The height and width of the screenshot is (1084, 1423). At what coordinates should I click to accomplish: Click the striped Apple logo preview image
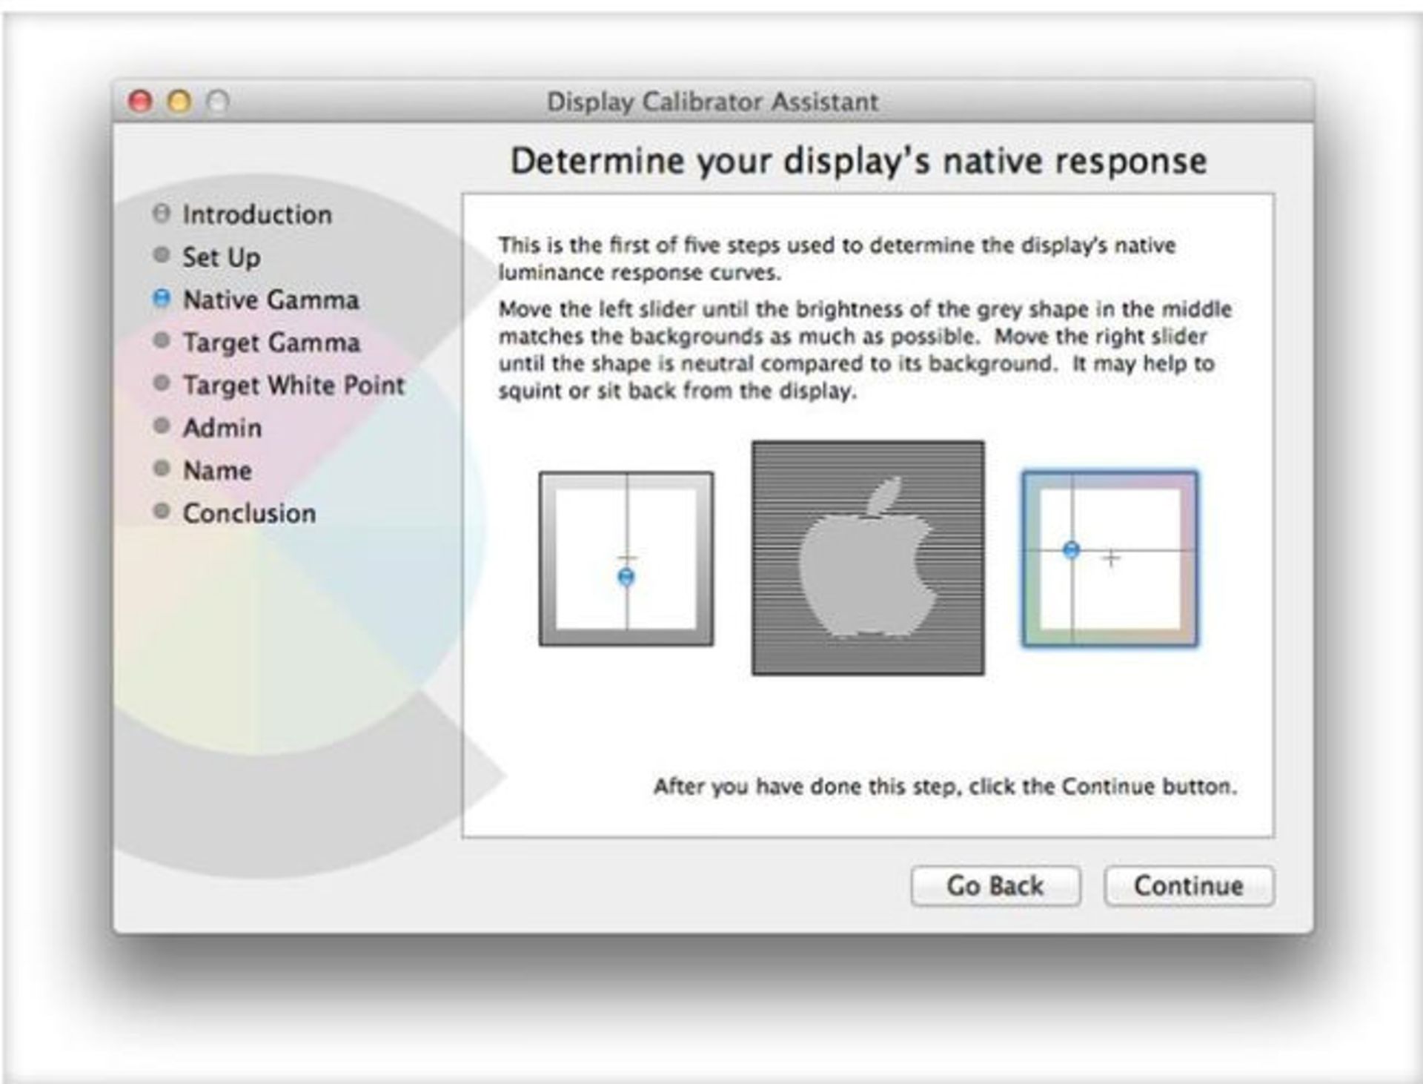coord(868,558)
